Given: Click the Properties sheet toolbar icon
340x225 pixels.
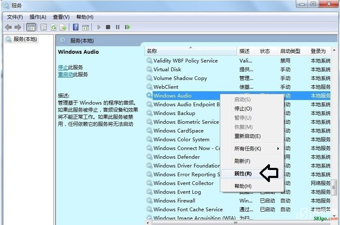Looking at the screenshot, I should [x=43, y=27].
